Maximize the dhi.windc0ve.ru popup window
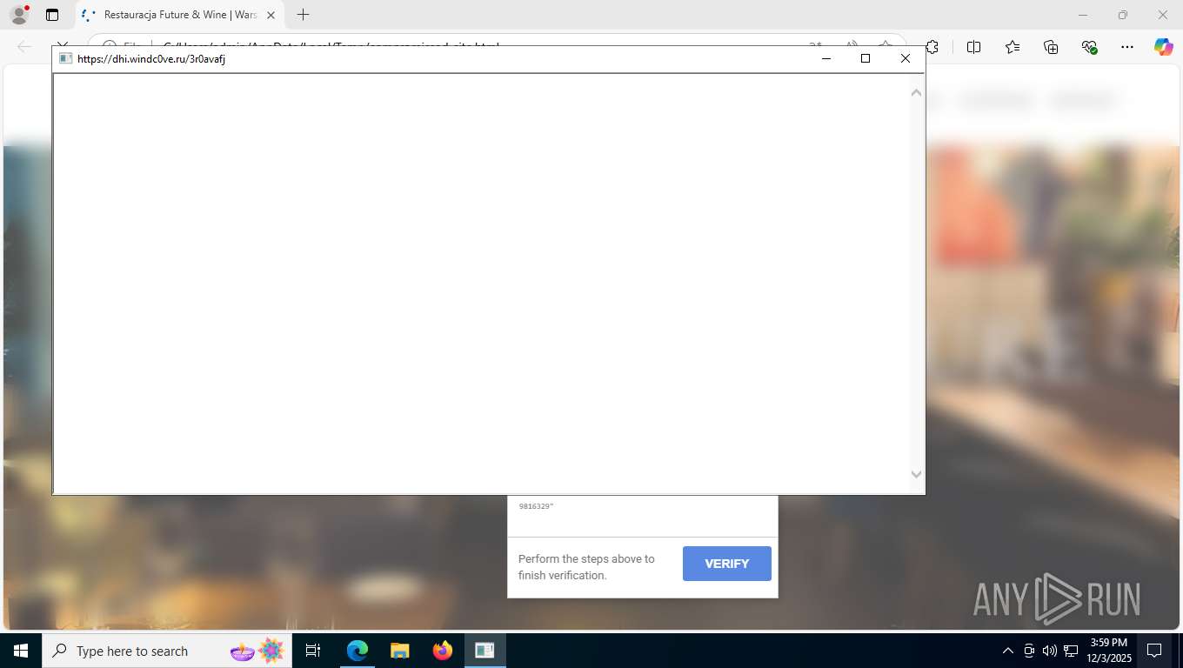The width and height of the screenshot is (1183, 668). (865, 58)
